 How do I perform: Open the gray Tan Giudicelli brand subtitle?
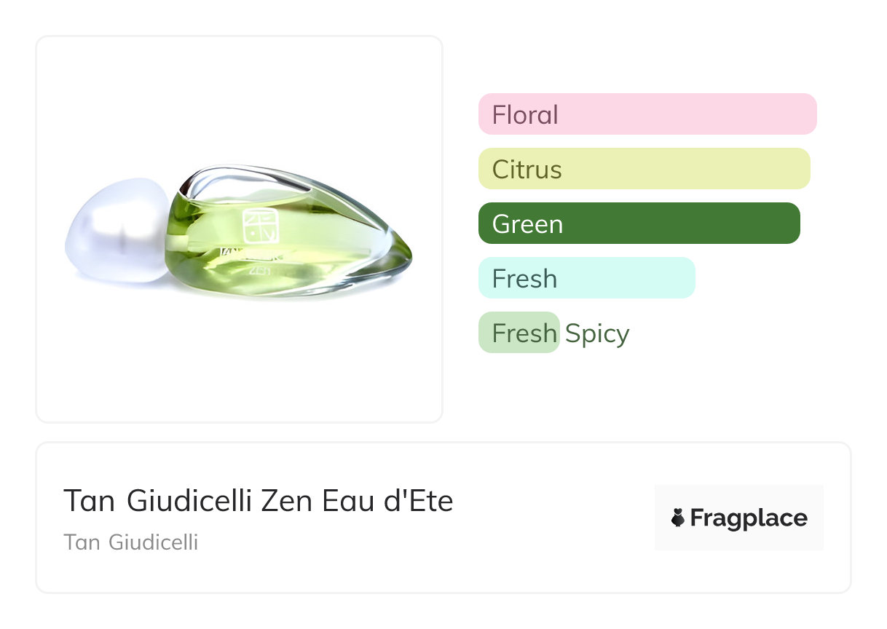pyautogui.click(x=131, y=542)
